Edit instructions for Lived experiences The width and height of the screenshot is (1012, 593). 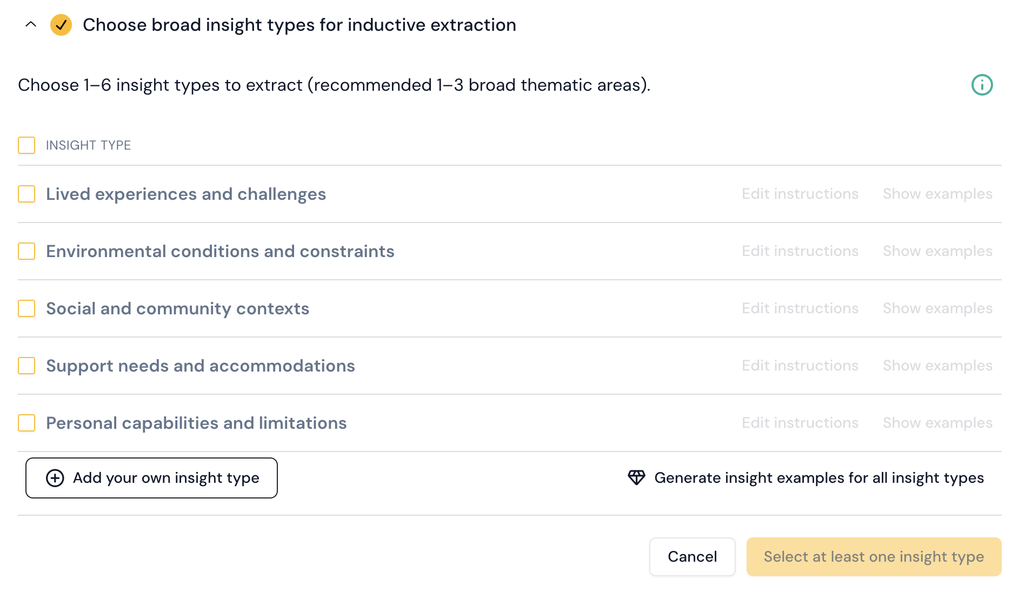pos(800,194)
